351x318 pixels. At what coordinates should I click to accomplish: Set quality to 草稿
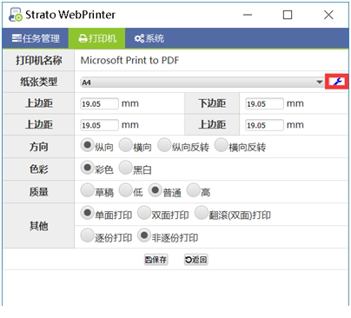(x=87, y=190)
